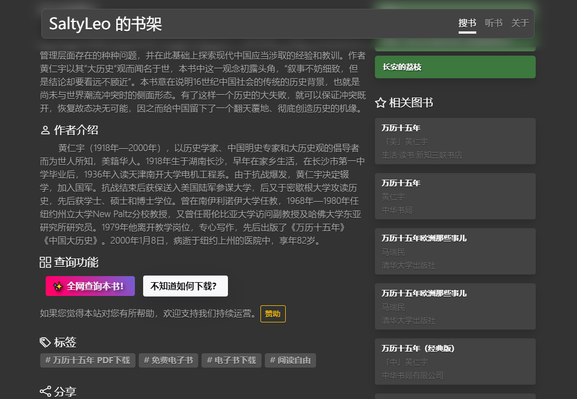Select the 电子书下载 tag
This screenshot has height=399, width=577.
pos(231,360)
